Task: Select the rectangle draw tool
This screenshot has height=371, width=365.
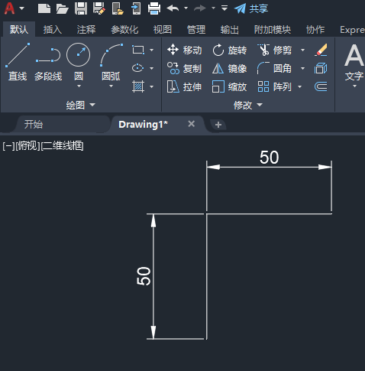Action: 138,50
